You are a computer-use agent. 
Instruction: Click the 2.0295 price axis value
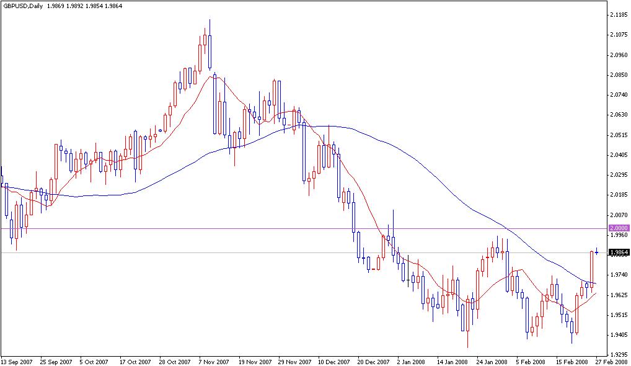[619, 175]
